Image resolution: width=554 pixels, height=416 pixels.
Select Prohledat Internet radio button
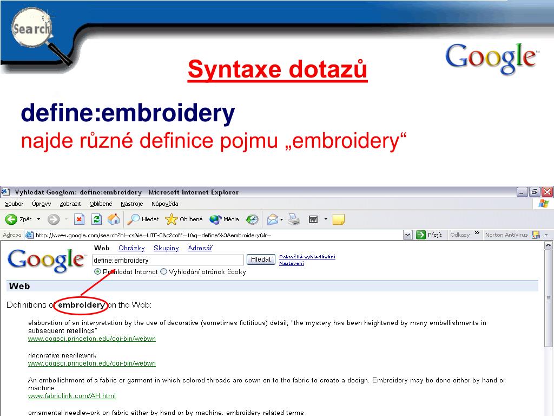pos(97,272)
